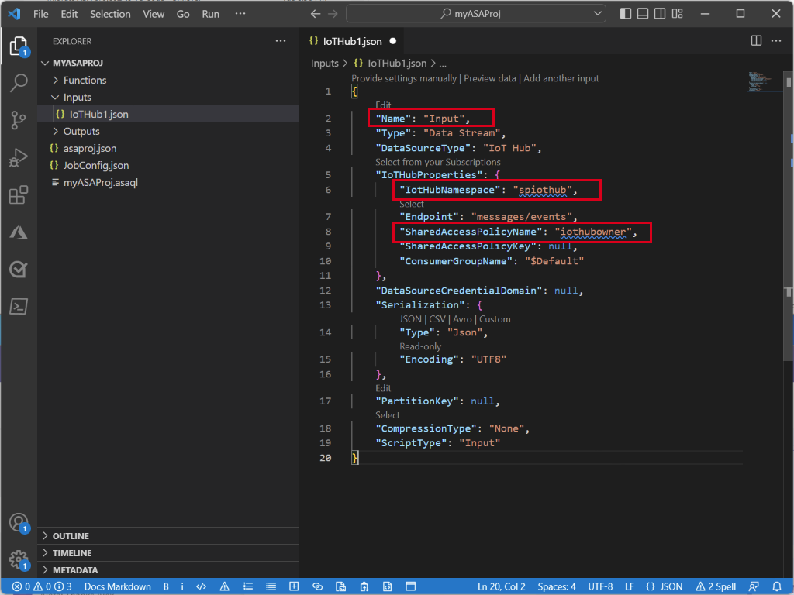Go back with the left arrow
794x595 pixels.
(x=316, y=14)
